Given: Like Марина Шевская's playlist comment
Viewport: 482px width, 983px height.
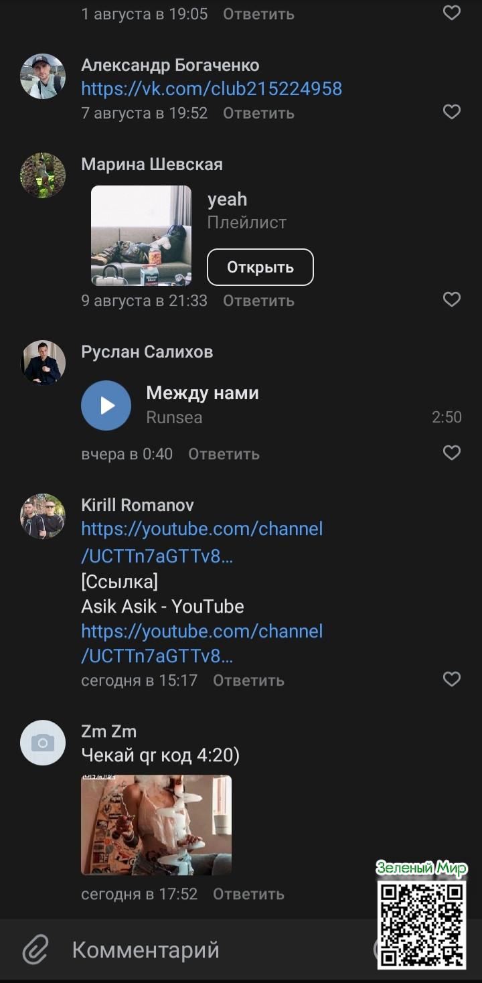Looking at the screenshot, I should [x=452, y=299].
